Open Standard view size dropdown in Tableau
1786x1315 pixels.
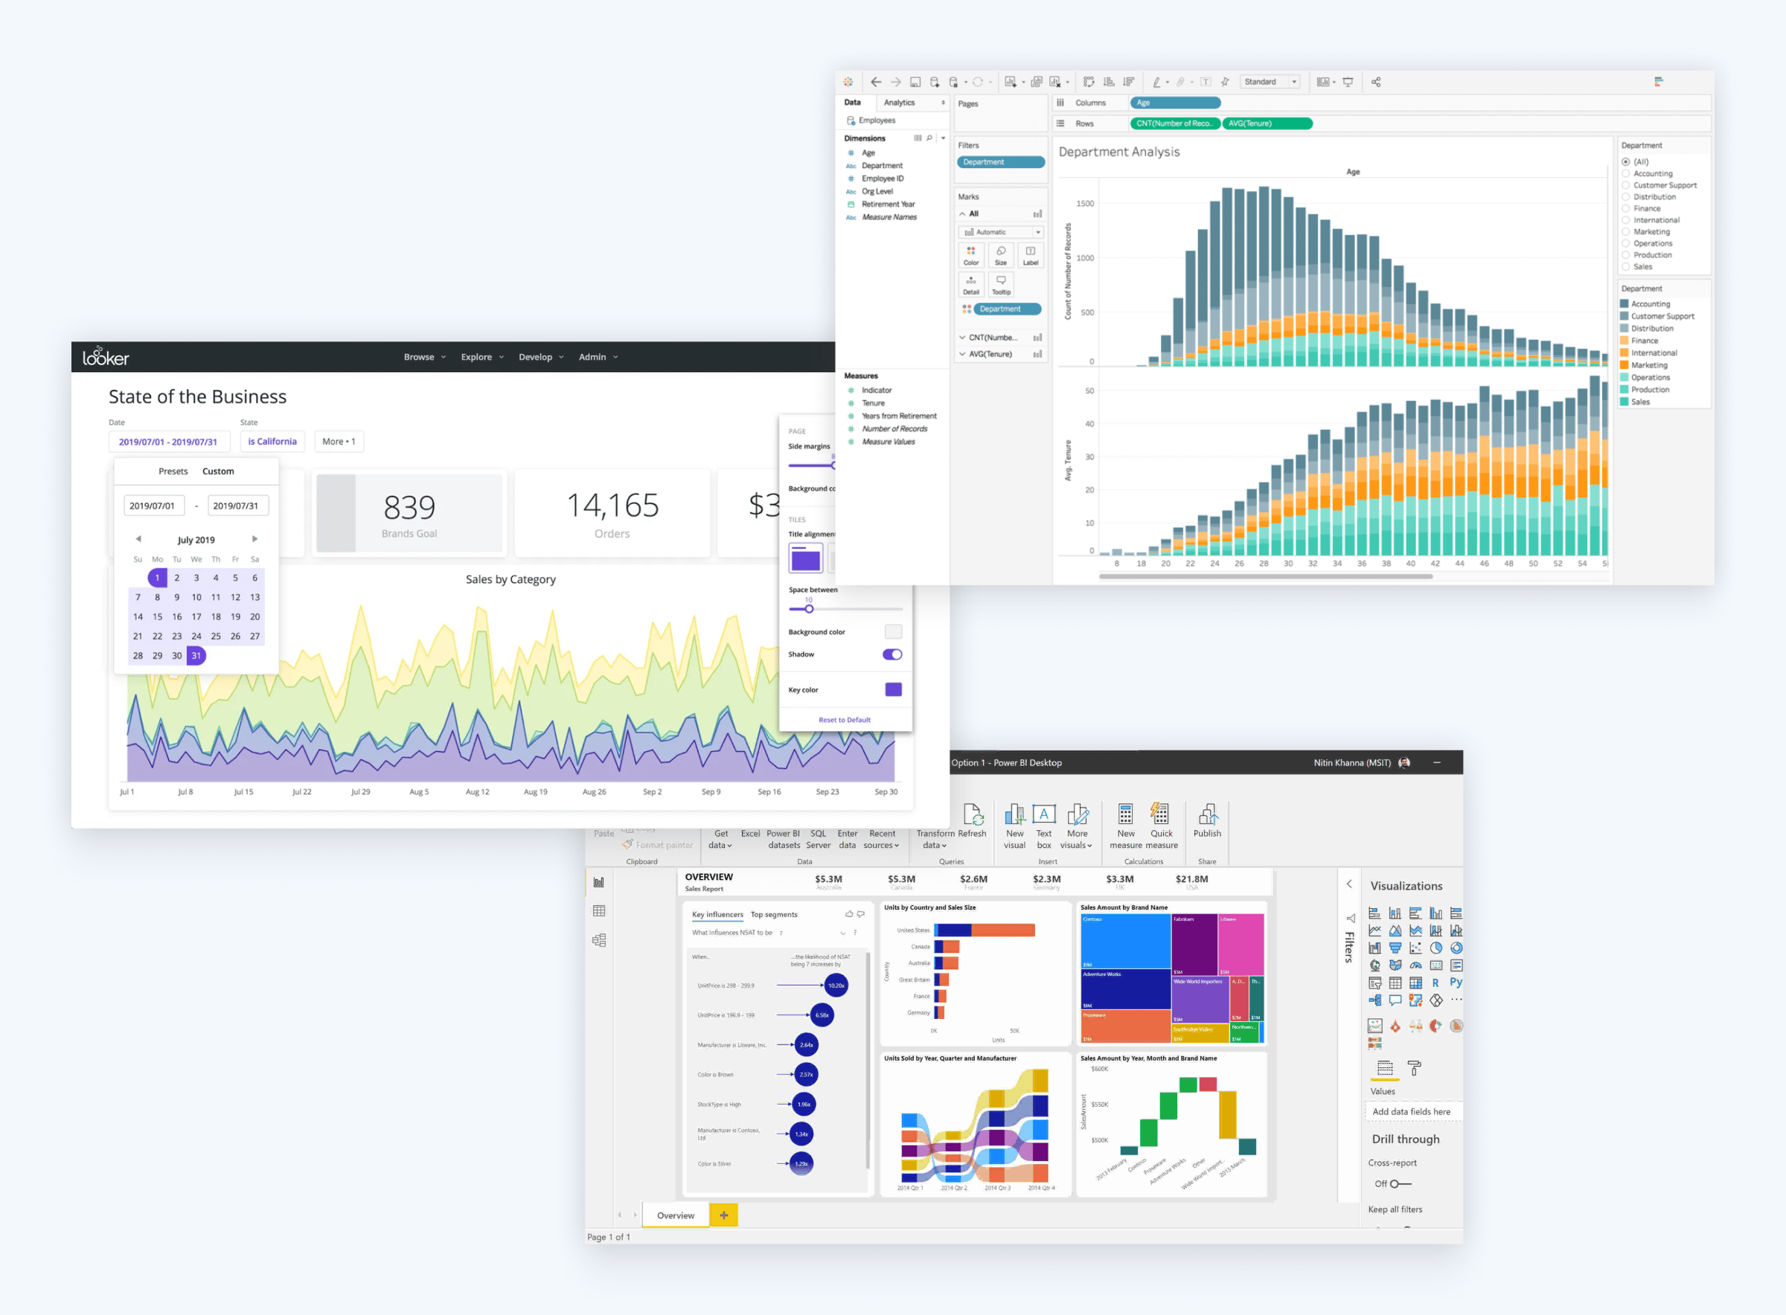point(1270,82)
